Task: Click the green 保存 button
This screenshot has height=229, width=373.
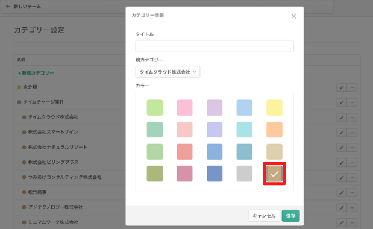Action: coord(290,216)
